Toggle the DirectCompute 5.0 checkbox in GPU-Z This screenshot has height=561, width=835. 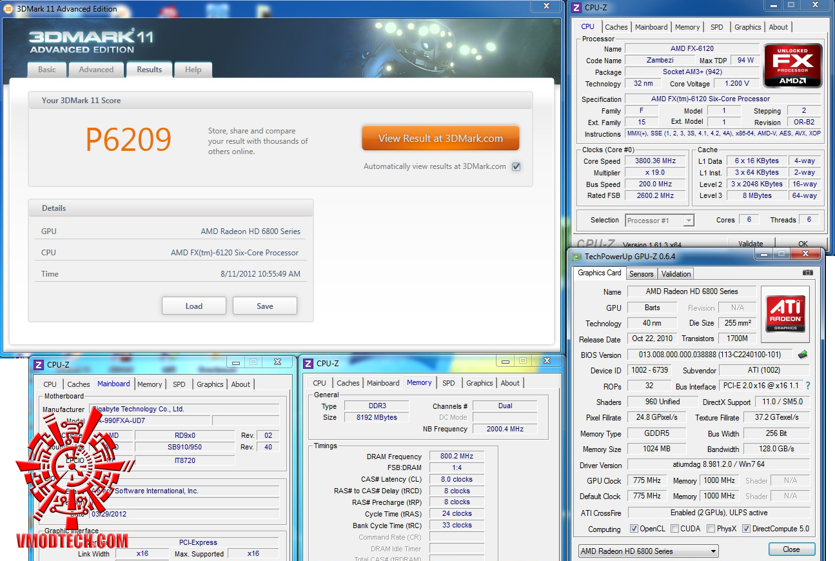[x=746, y=529]
